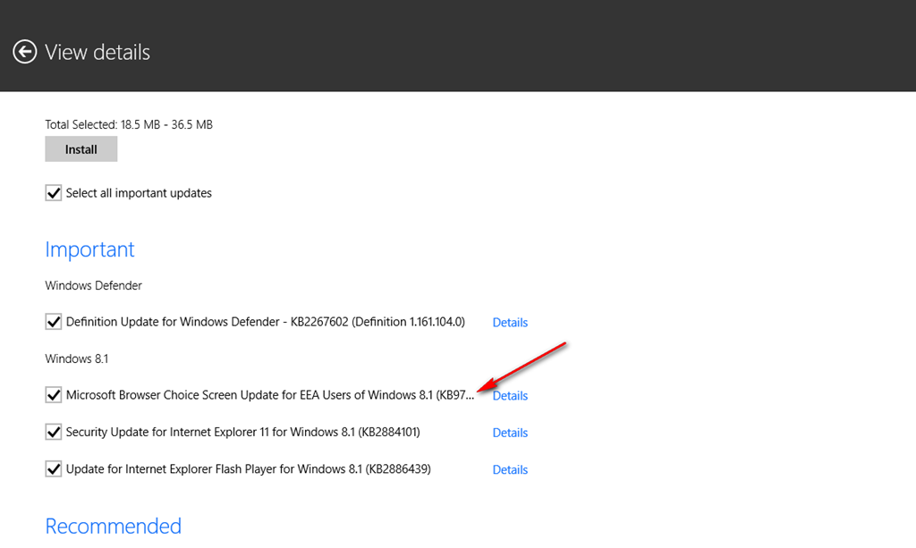The width and height of the screenshot is (916, 548).
Task: Uncheck the Browser Choice Screen Update checkbox
Action: tap(54, 395)
